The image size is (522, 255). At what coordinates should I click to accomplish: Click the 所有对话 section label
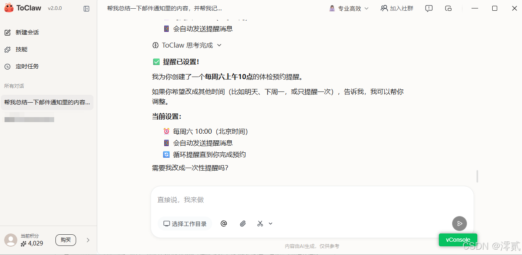(x=14, y=86)
